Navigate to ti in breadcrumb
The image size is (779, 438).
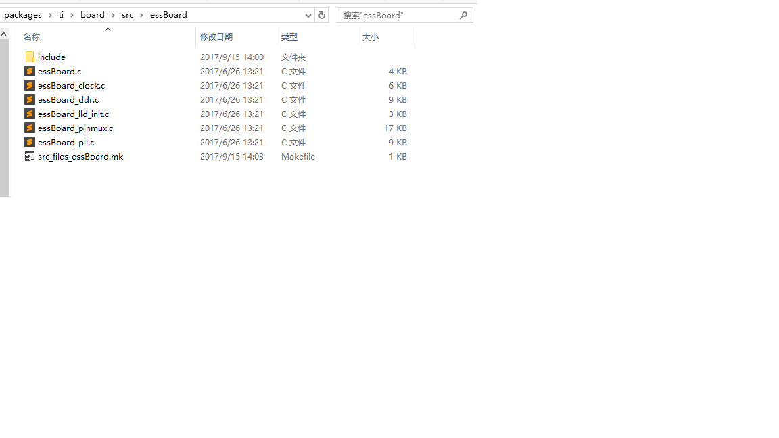[61, 15]
